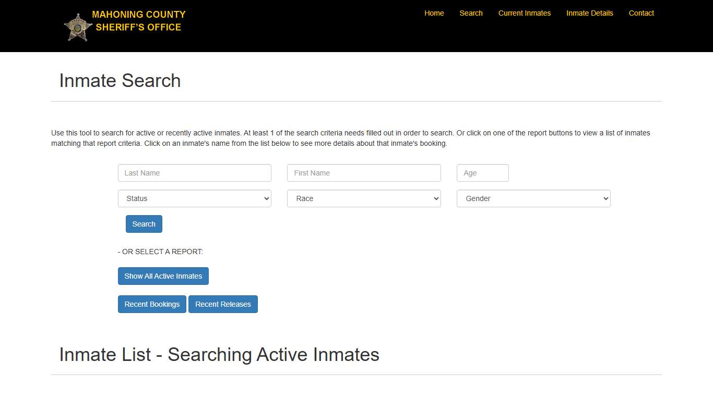Click the Mahoning County Sheriff's Office title
The image size is (713, 400).
point(138,21)
